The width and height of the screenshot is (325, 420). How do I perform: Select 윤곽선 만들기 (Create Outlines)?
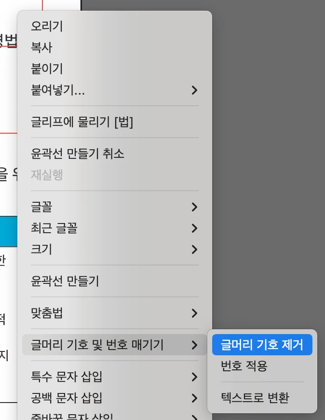[x=114, y=281]
